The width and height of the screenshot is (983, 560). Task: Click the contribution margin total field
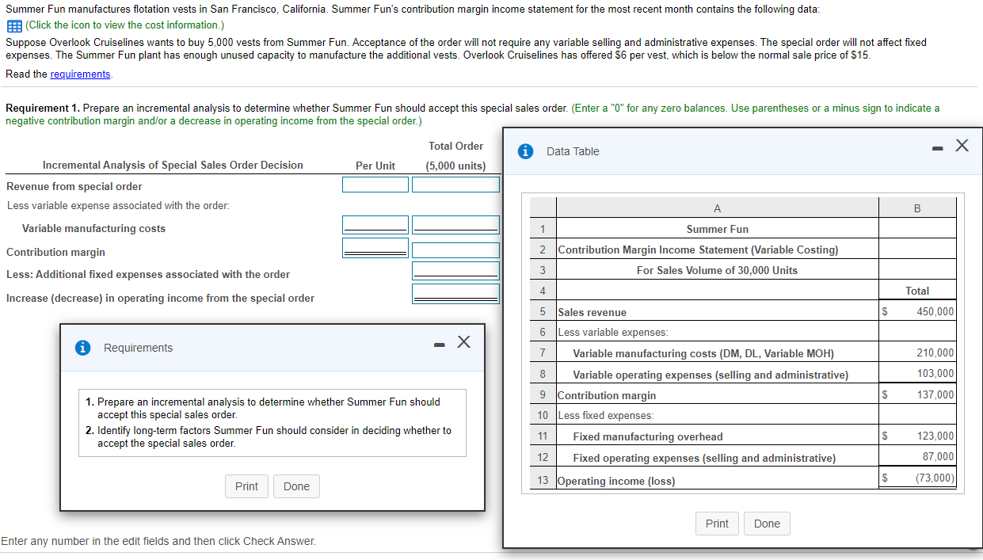coord(455,250)
